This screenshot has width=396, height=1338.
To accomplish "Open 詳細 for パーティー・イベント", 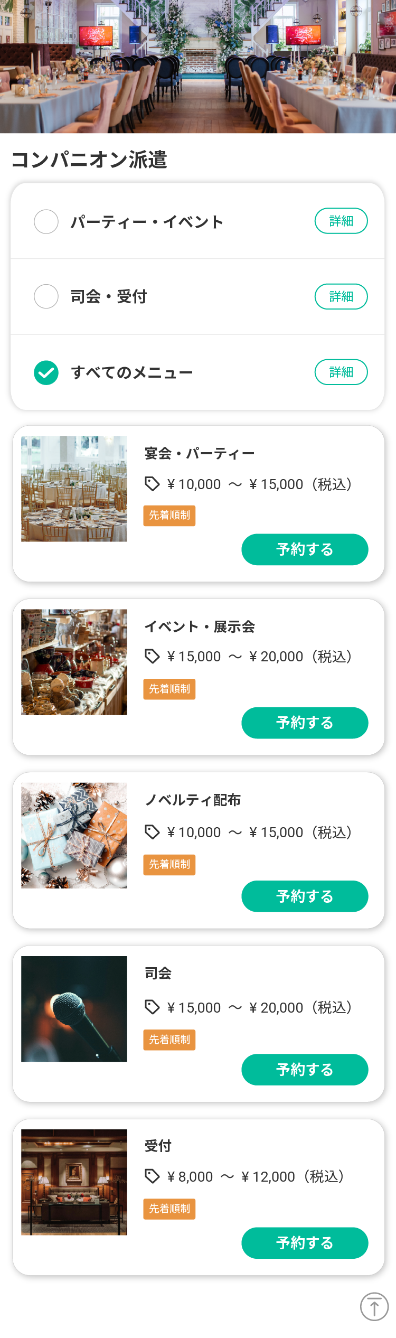I will click(341, 221).
